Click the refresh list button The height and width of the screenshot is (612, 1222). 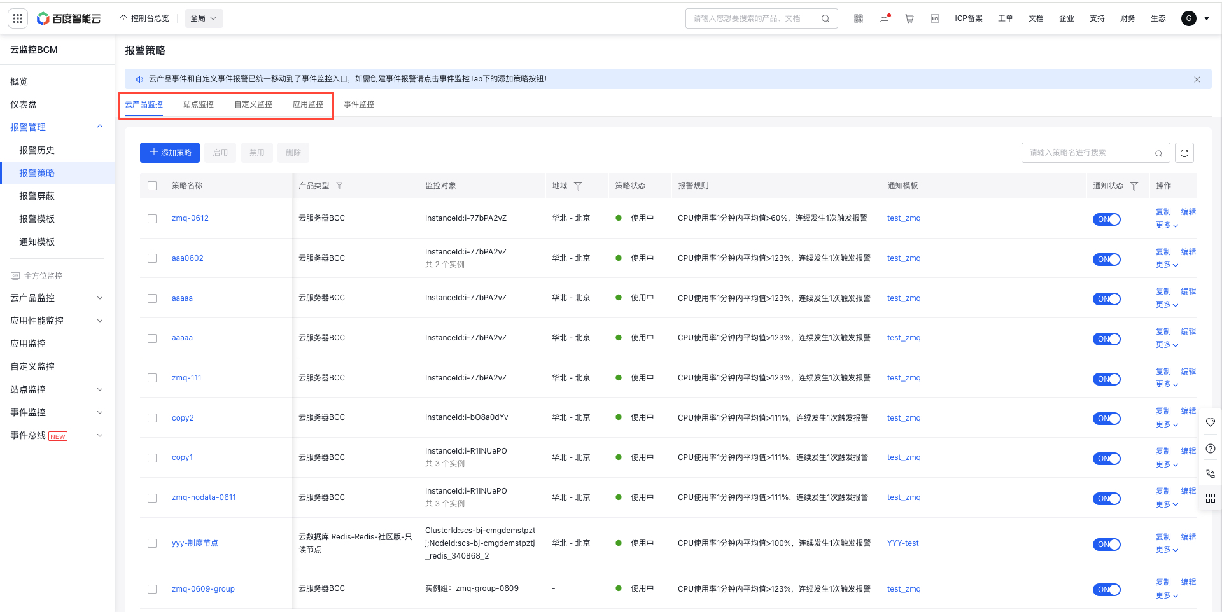tap(1184, 153)
